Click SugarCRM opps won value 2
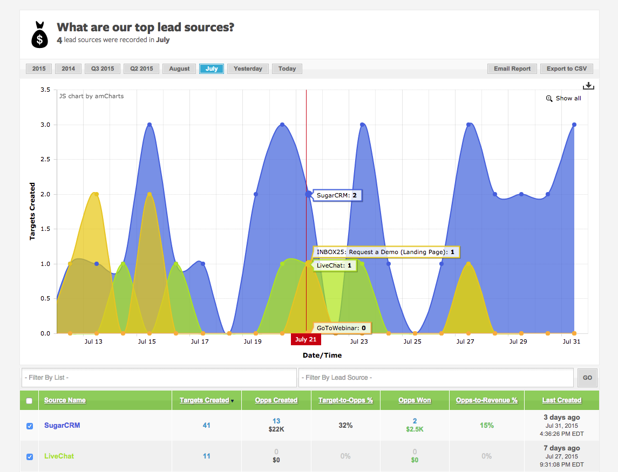This screenshot has width=618, height=472. pyautogui.click(x=415, y=421)
